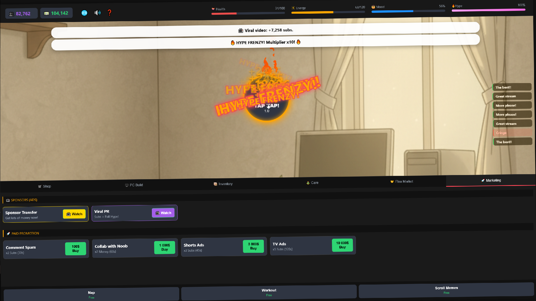Click the subscribers counter icon
The height and width of the screenshot is (301, 536).
tap(11, 14)
